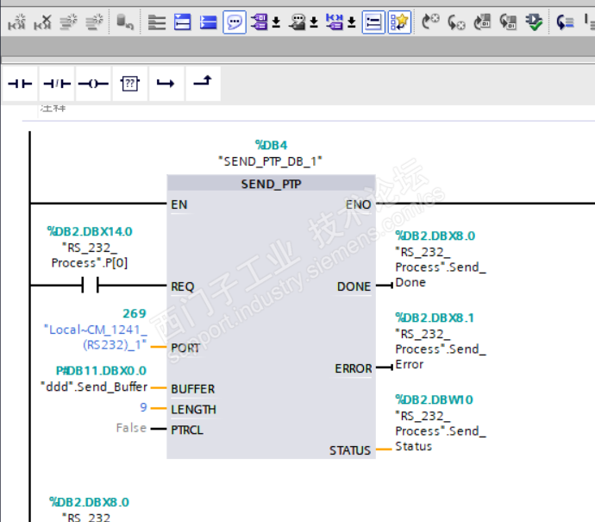
Task: Click the LENGTH pin label
Action: coord(193,410)
